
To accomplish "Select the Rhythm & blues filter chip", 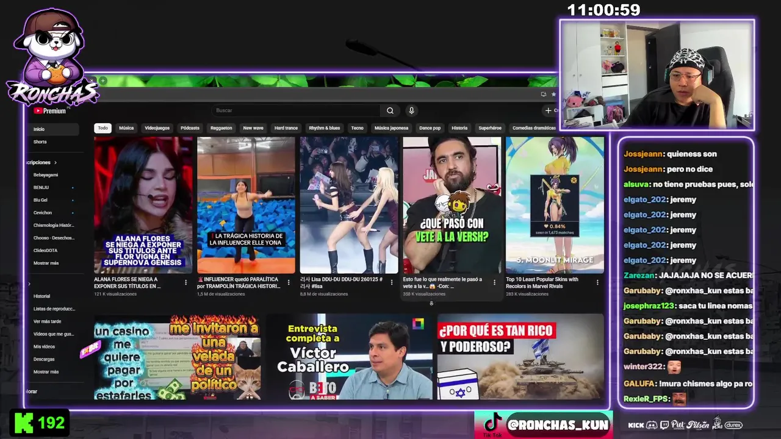I will tap(325, 128).
